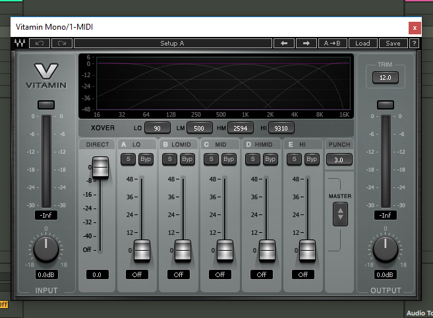
Task: Solo the A LO band
Action: pos(128,159)
